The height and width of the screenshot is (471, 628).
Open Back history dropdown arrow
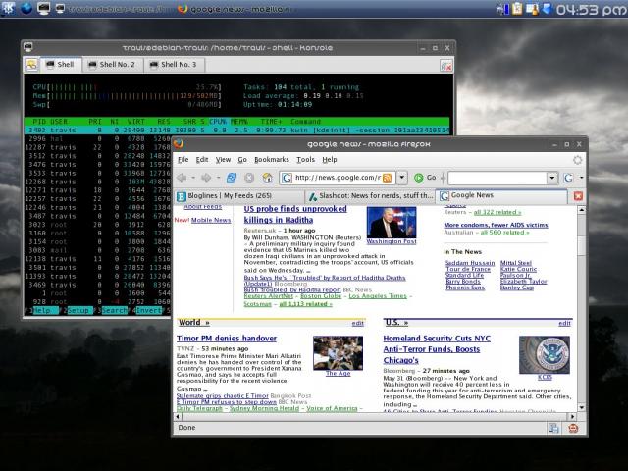193,178
